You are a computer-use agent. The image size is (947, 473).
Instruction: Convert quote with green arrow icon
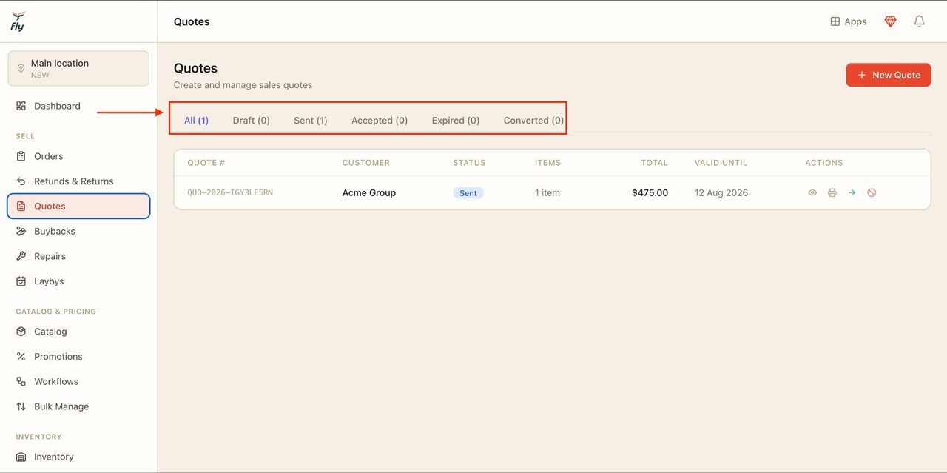[852, 192]
